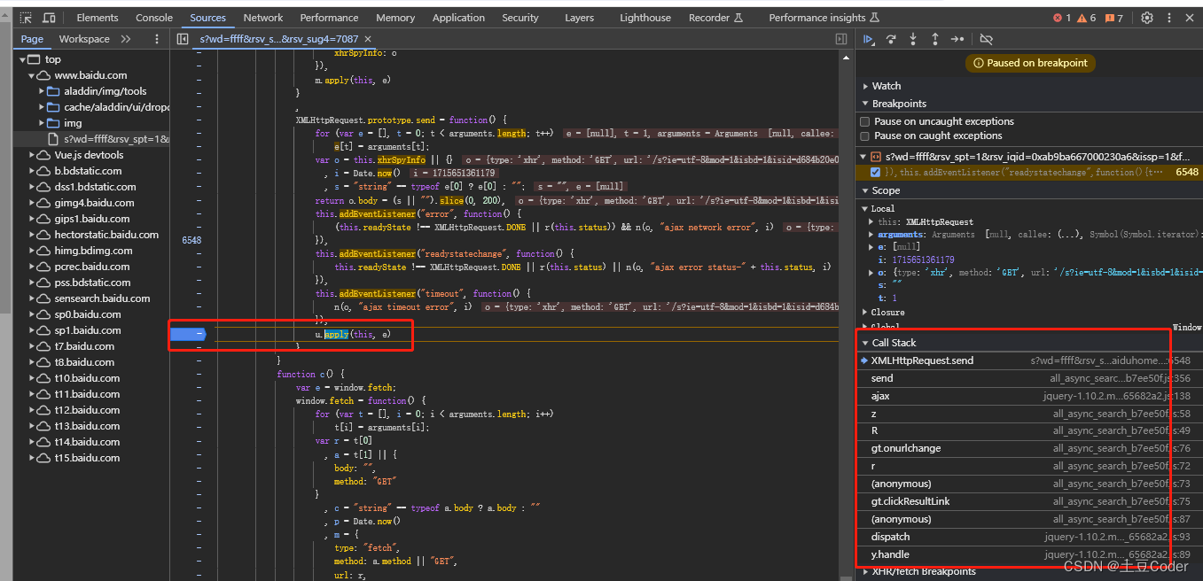
Task: Open the Network tab
Action: point(263,18)
